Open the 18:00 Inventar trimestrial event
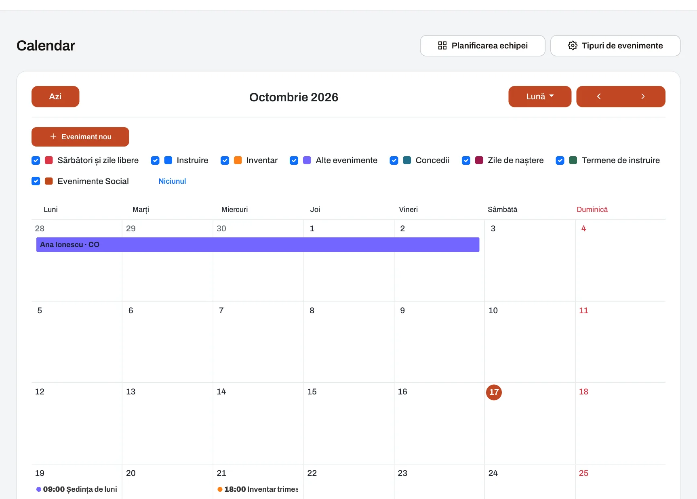The height and width of the screenshot is (499, 697). pos(258,489)
